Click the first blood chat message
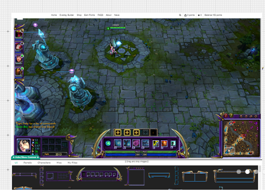265x196 pixels. (x=36, y=127)
